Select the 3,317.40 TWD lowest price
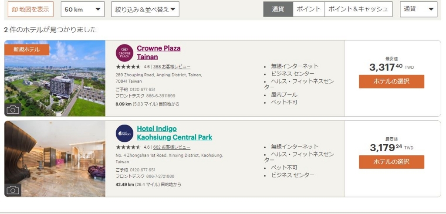This screenshot has height=214, width=446. (392, 68)
